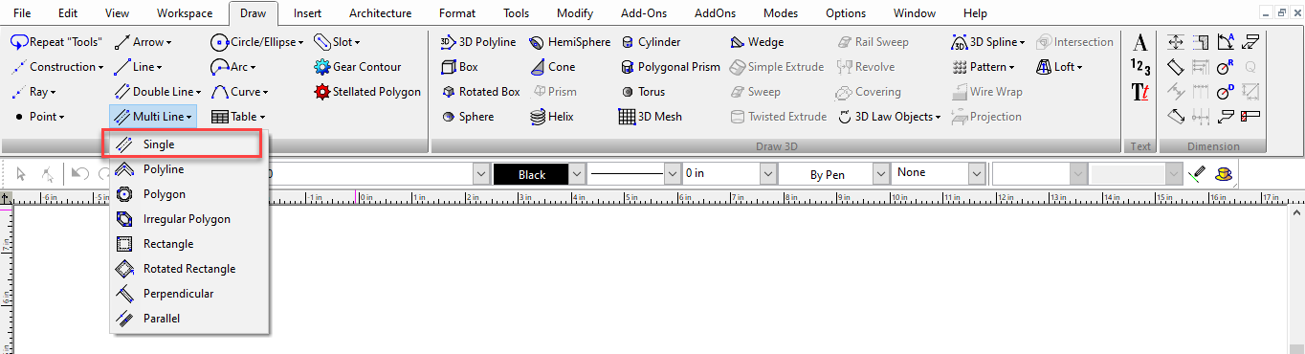This screenshot has width=1305, height=354.
Task: Click the green pencil format painter icon
Action: pos(1196,174)
